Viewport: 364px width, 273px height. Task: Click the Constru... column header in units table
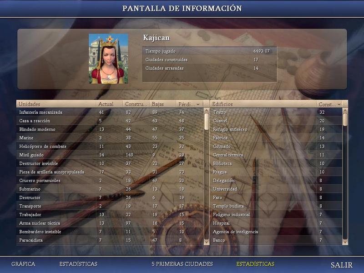pos(136,104)
